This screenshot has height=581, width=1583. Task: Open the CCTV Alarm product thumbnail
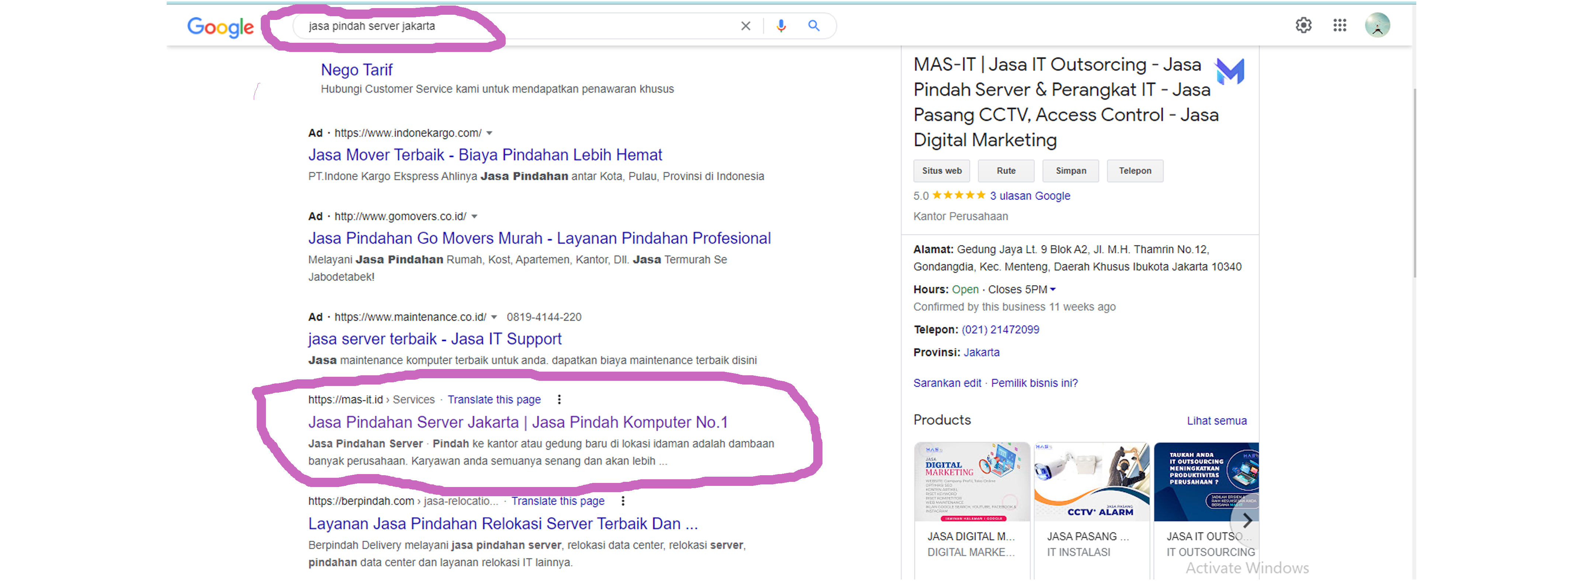pos(1092,482)
